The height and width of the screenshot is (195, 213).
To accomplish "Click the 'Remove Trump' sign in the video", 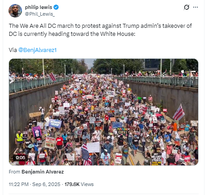I will [55, 123].
